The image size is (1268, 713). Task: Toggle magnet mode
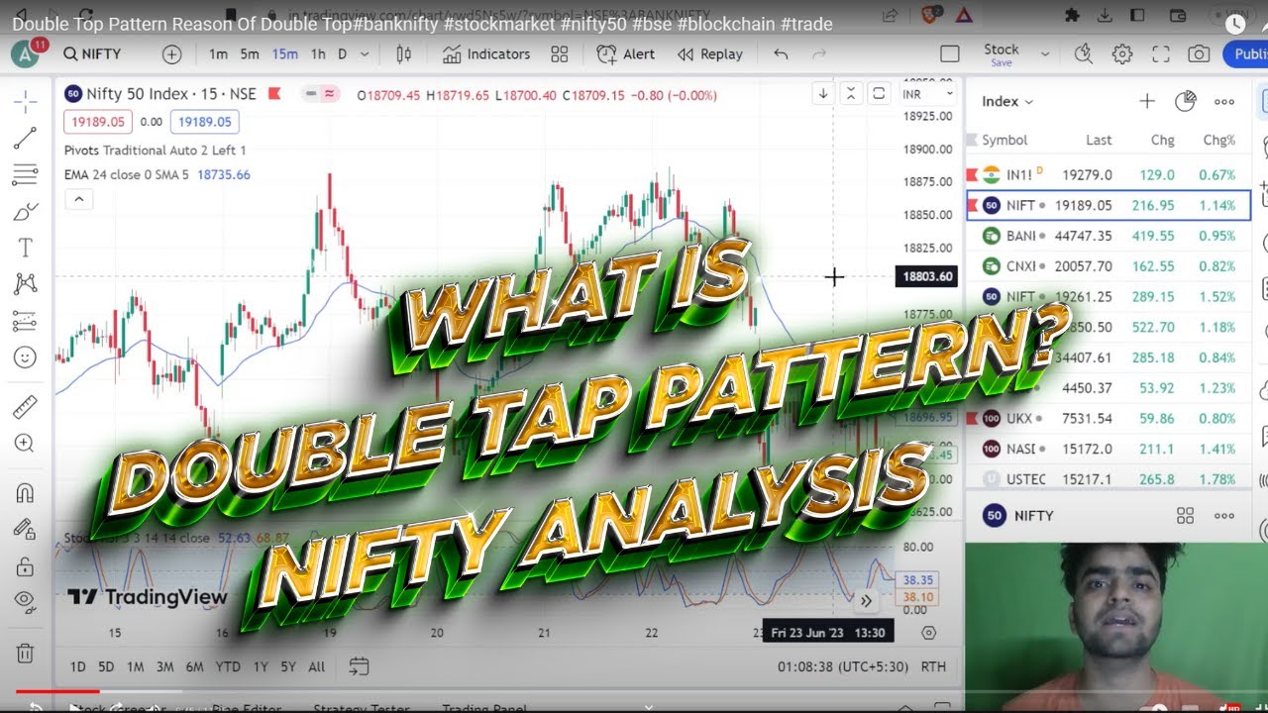[x=26, y=492]
